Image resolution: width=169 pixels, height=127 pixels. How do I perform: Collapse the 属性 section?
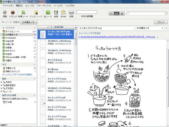(x=34, y=79)
